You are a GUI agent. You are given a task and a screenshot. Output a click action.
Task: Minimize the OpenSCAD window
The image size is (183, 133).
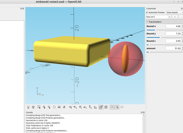[x=174, y=2]
